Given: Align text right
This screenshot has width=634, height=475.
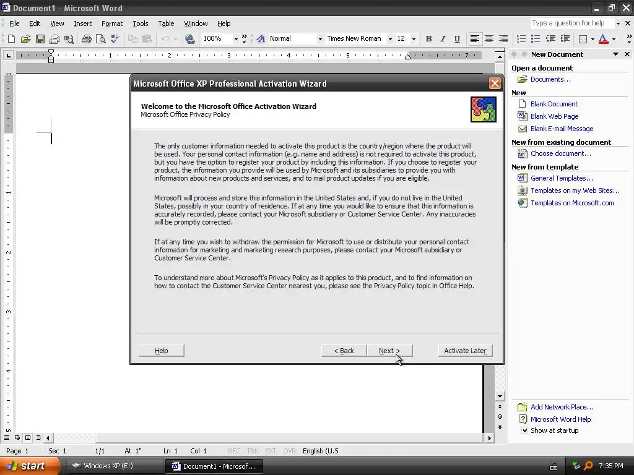Looking at the screenshot, I should click(503, 39).
